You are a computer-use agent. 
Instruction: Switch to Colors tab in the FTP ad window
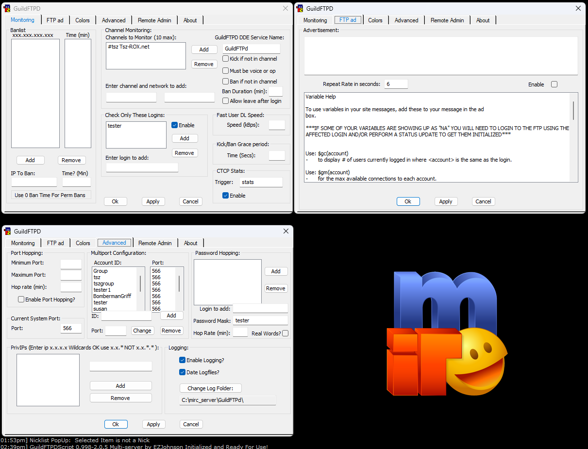tap(375, 20)
